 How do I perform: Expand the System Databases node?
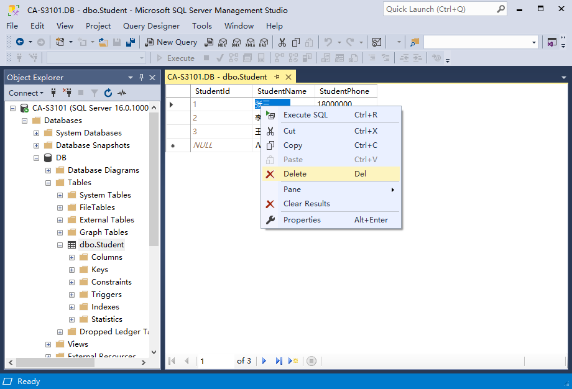[37, 133]
